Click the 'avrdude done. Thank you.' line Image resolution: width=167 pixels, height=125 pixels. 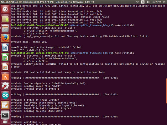29,42
